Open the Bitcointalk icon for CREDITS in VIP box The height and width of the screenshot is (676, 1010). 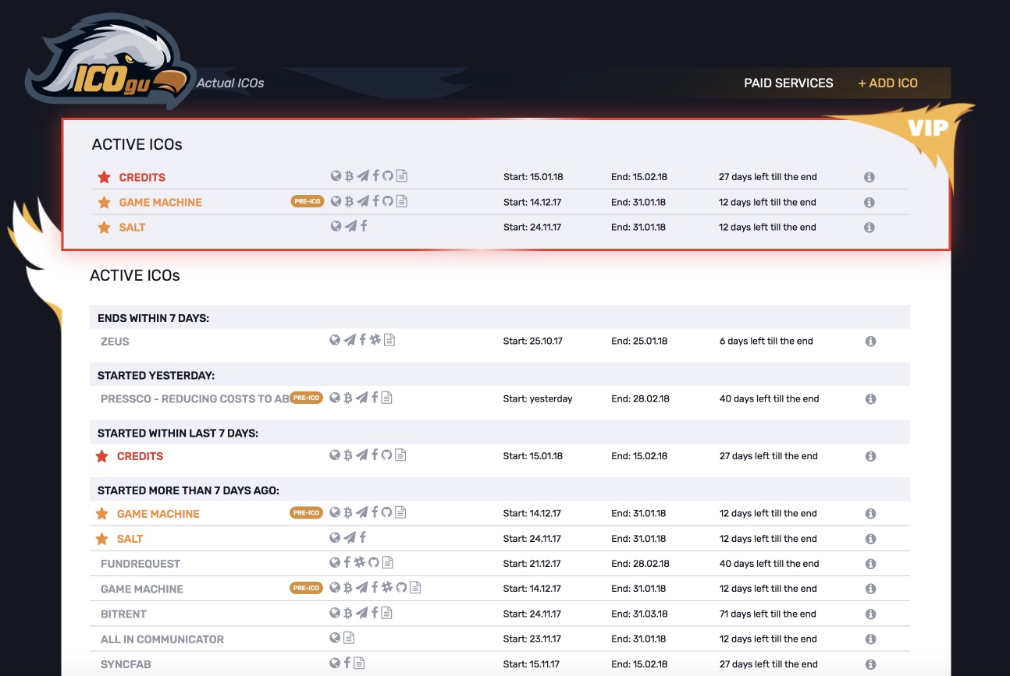point(349,176)
